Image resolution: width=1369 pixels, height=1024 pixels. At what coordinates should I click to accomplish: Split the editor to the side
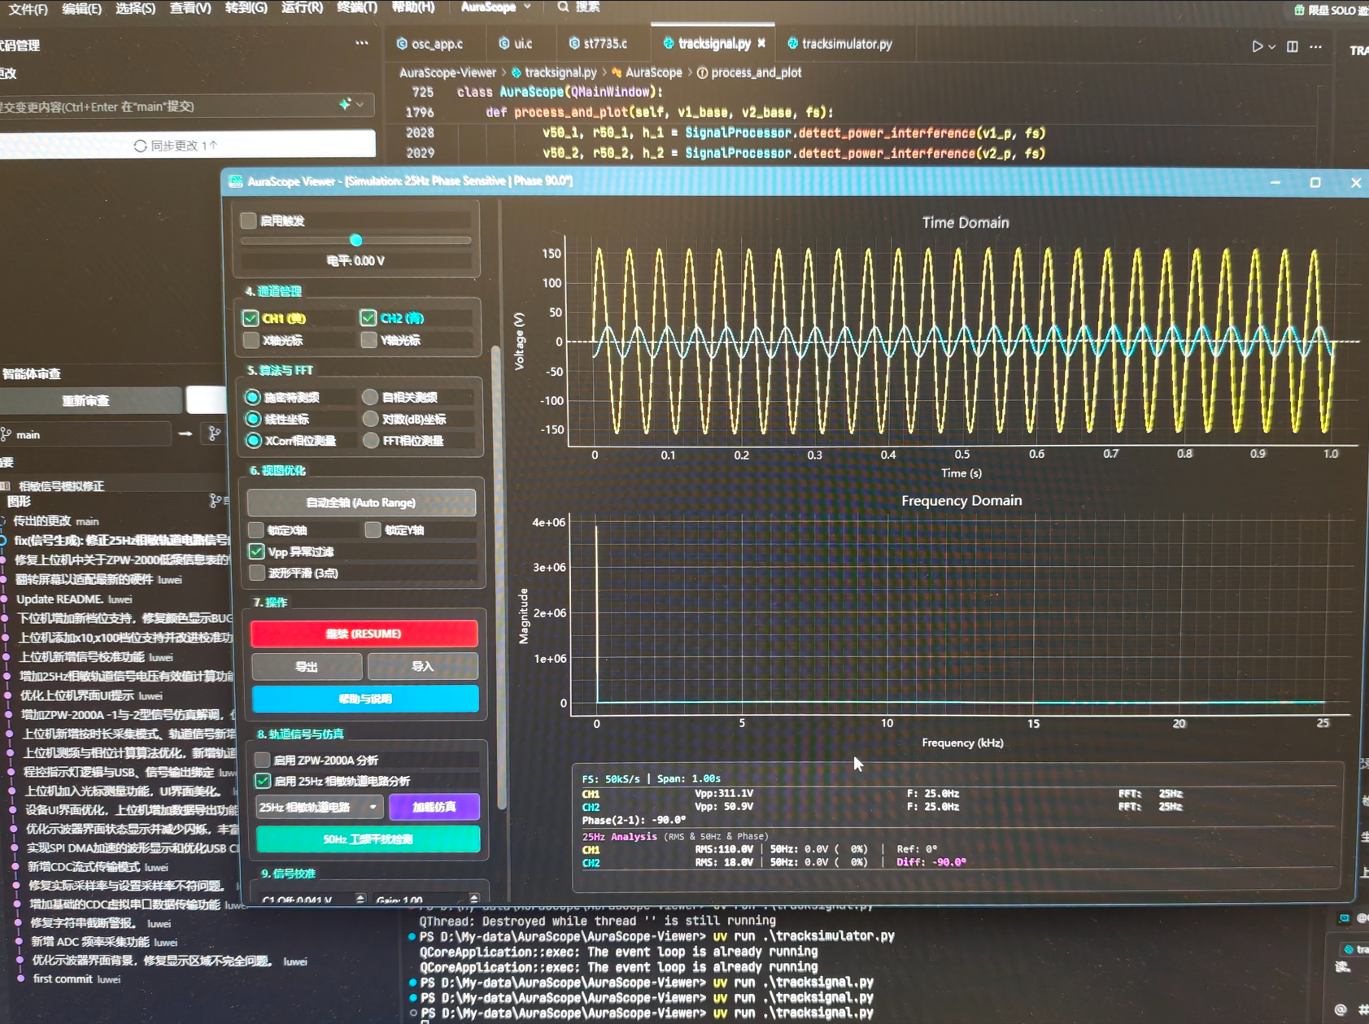(x=1293, y=46)
